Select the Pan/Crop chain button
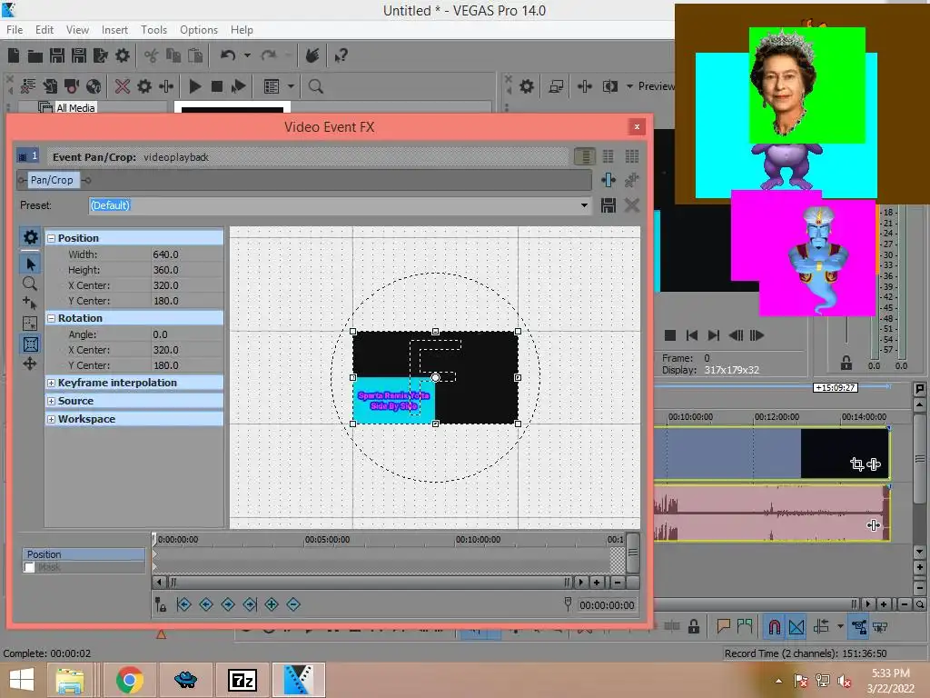Screen dimensions: 930x698 tap(52, 180)
